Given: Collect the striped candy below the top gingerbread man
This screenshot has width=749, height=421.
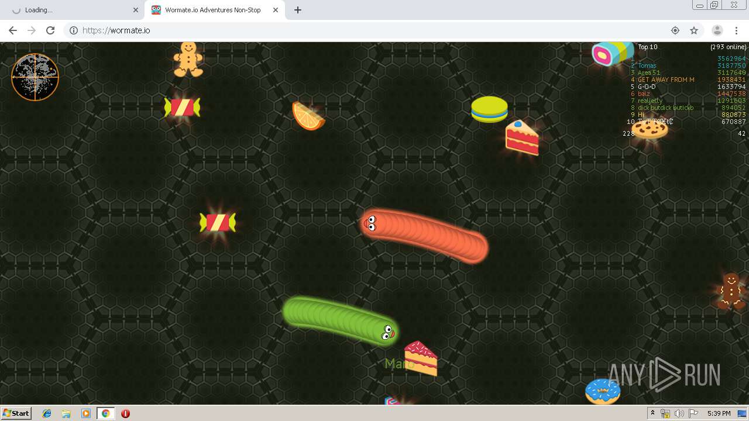Looking at the screenshot, I should 182,107.
